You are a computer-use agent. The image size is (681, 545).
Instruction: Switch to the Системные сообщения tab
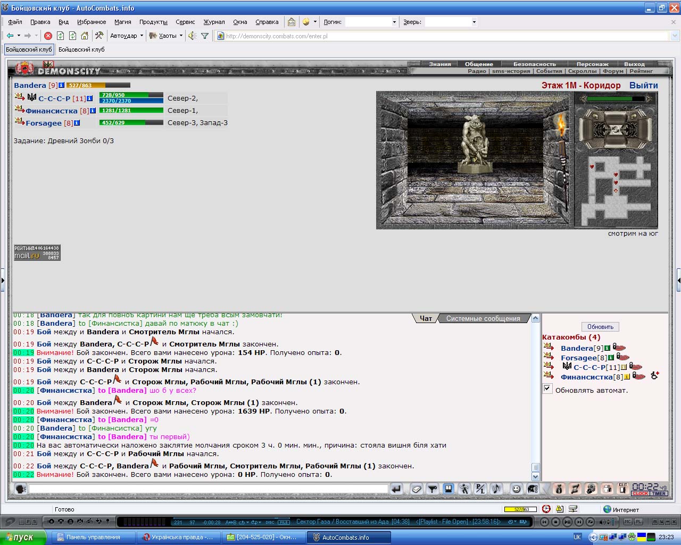(x=483, y=318)
